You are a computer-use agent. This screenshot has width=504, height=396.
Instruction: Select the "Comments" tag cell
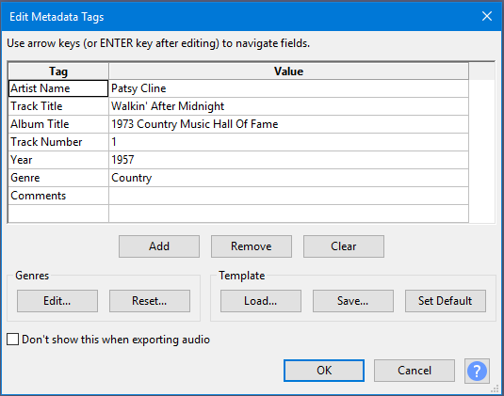tap(58, 196)
